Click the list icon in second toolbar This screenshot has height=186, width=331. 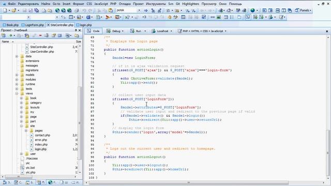(232, 17)
